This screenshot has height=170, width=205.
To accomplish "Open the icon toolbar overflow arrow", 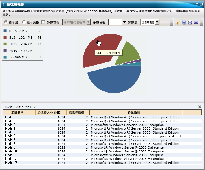I will tap(202, 25).
